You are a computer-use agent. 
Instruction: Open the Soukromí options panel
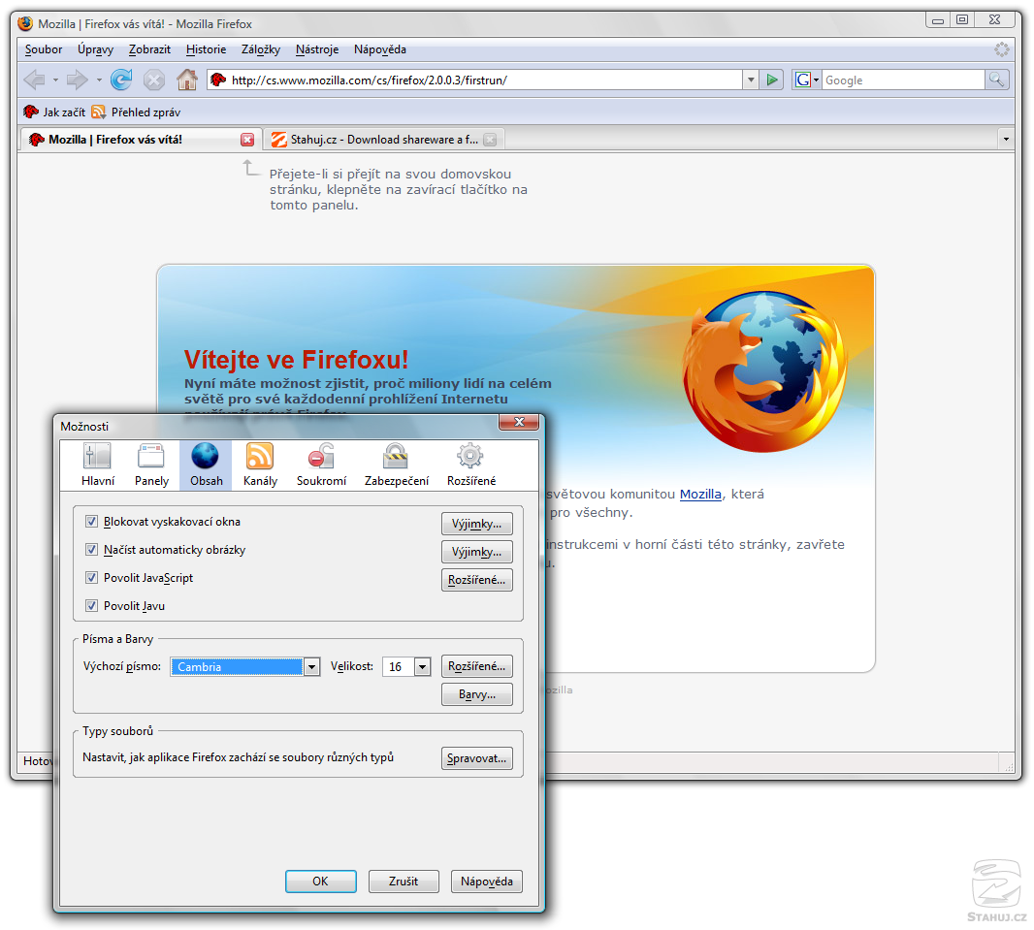point(321,465)
